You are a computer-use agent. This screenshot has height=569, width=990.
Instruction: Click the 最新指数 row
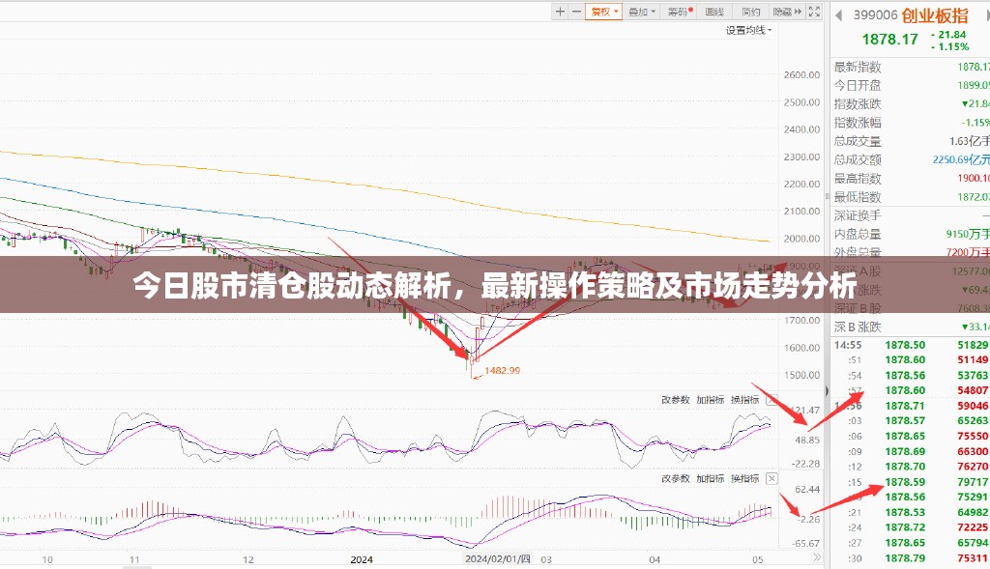[x=911, y=67]
